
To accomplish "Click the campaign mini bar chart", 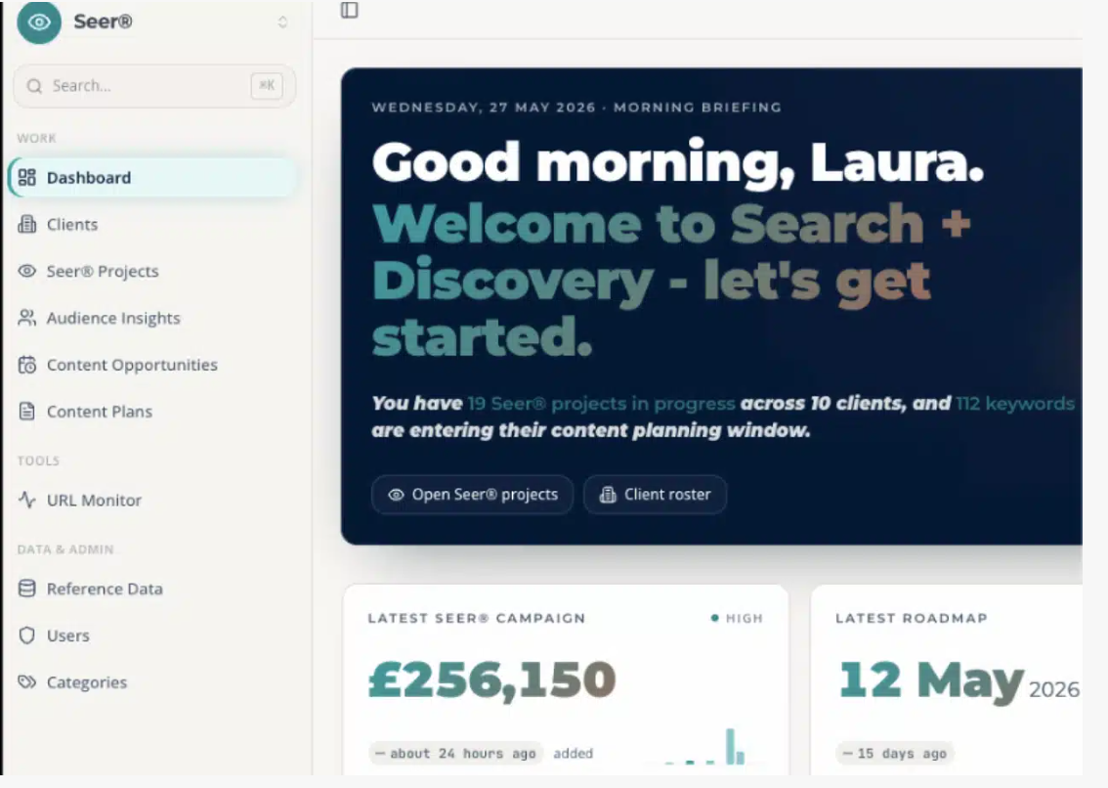I will tap(704, 747).
